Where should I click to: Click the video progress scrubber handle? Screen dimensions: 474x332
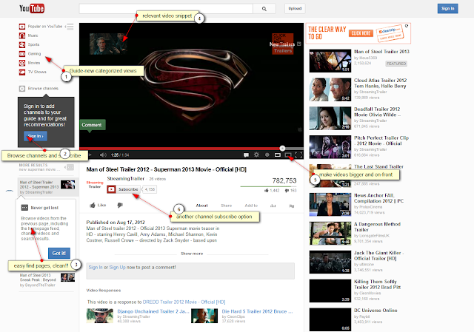point(282,148)
